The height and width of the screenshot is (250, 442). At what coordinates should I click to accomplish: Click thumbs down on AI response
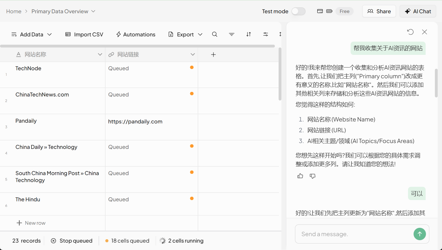[x=313, y=176]
